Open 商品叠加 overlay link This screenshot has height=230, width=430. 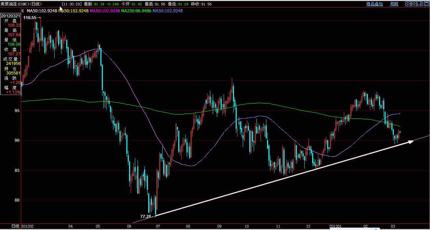coord(375,4)
